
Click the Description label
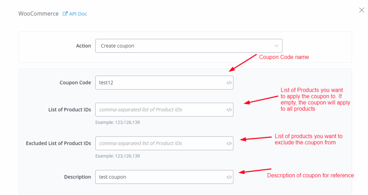tap(77, 177)
